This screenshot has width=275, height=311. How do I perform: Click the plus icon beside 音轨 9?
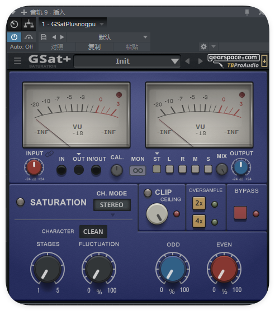(x=24, y=12)
